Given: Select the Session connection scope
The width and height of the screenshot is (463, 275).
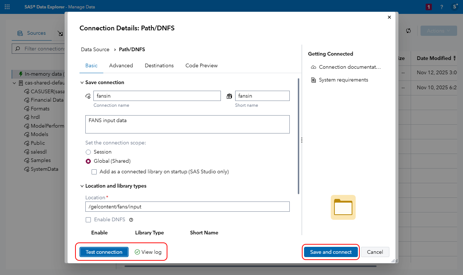Looking at the screenshot, I should [x=88, y=152].
